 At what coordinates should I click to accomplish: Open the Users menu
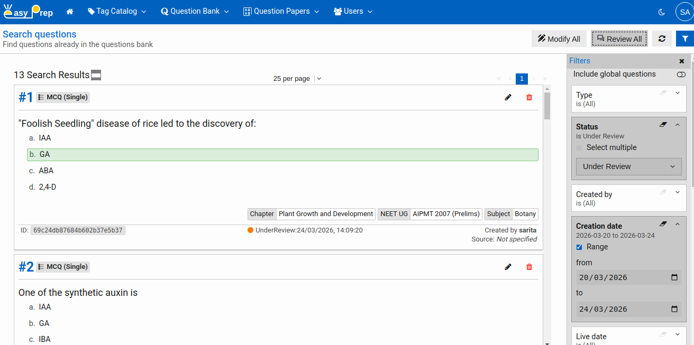352,11
